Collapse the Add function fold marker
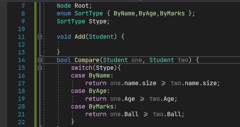The width and height of the screenshot is (240, 127). click(40, 37)
